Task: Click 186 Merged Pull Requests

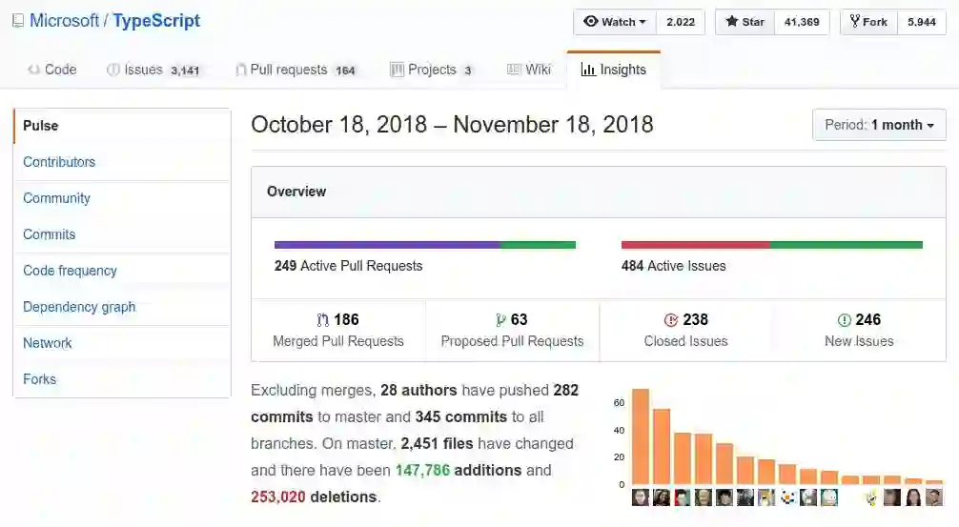Action: [x=338, y=330]
